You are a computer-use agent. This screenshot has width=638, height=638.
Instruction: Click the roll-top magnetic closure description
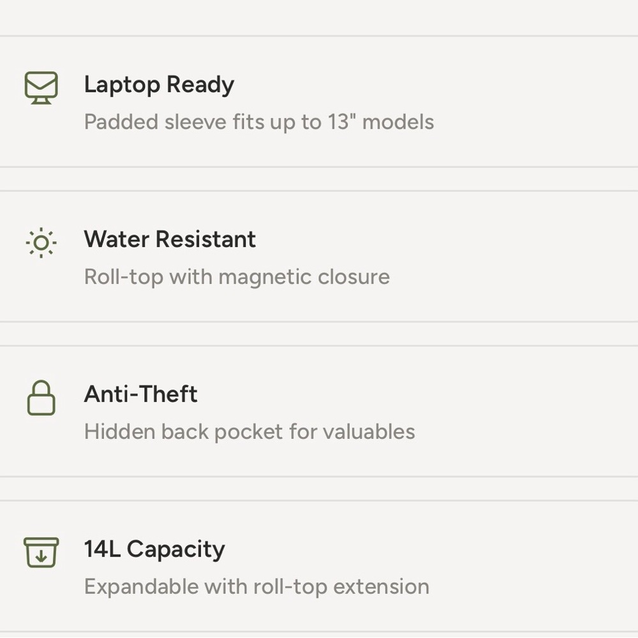pos(237,277)
